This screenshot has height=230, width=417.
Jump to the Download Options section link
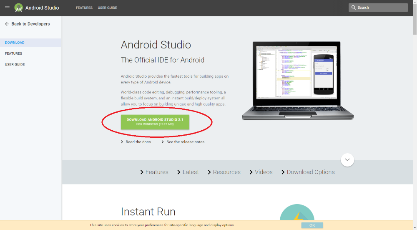[308, 172]
